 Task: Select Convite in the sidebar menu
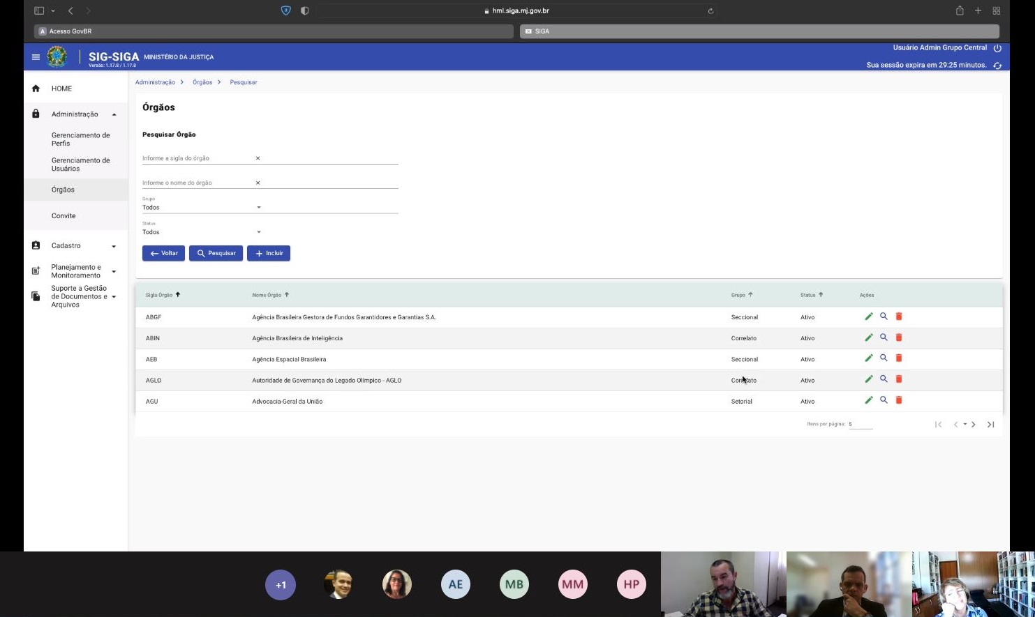coord(64,216)
